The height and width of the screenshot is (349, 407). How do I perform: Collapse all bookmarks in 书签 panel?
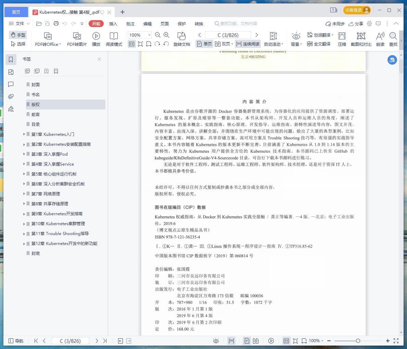(37, 71)
